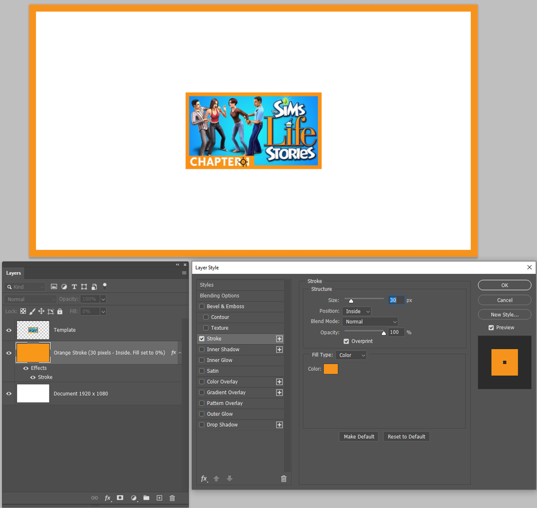Image resolution: width=537 pixels, height=508 pixels.
Task: Lock transparent pixels icon
Action: pyautogui.click(x=23, y=311)
